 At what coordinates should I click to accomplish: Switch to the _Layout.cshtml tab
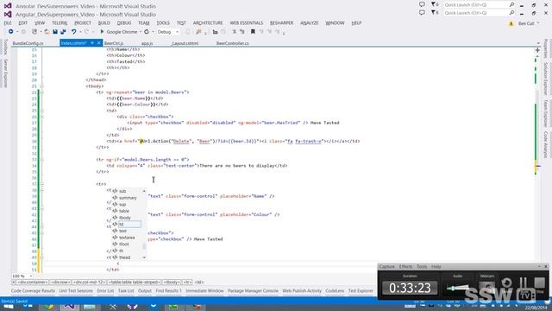tap(185, 43)
